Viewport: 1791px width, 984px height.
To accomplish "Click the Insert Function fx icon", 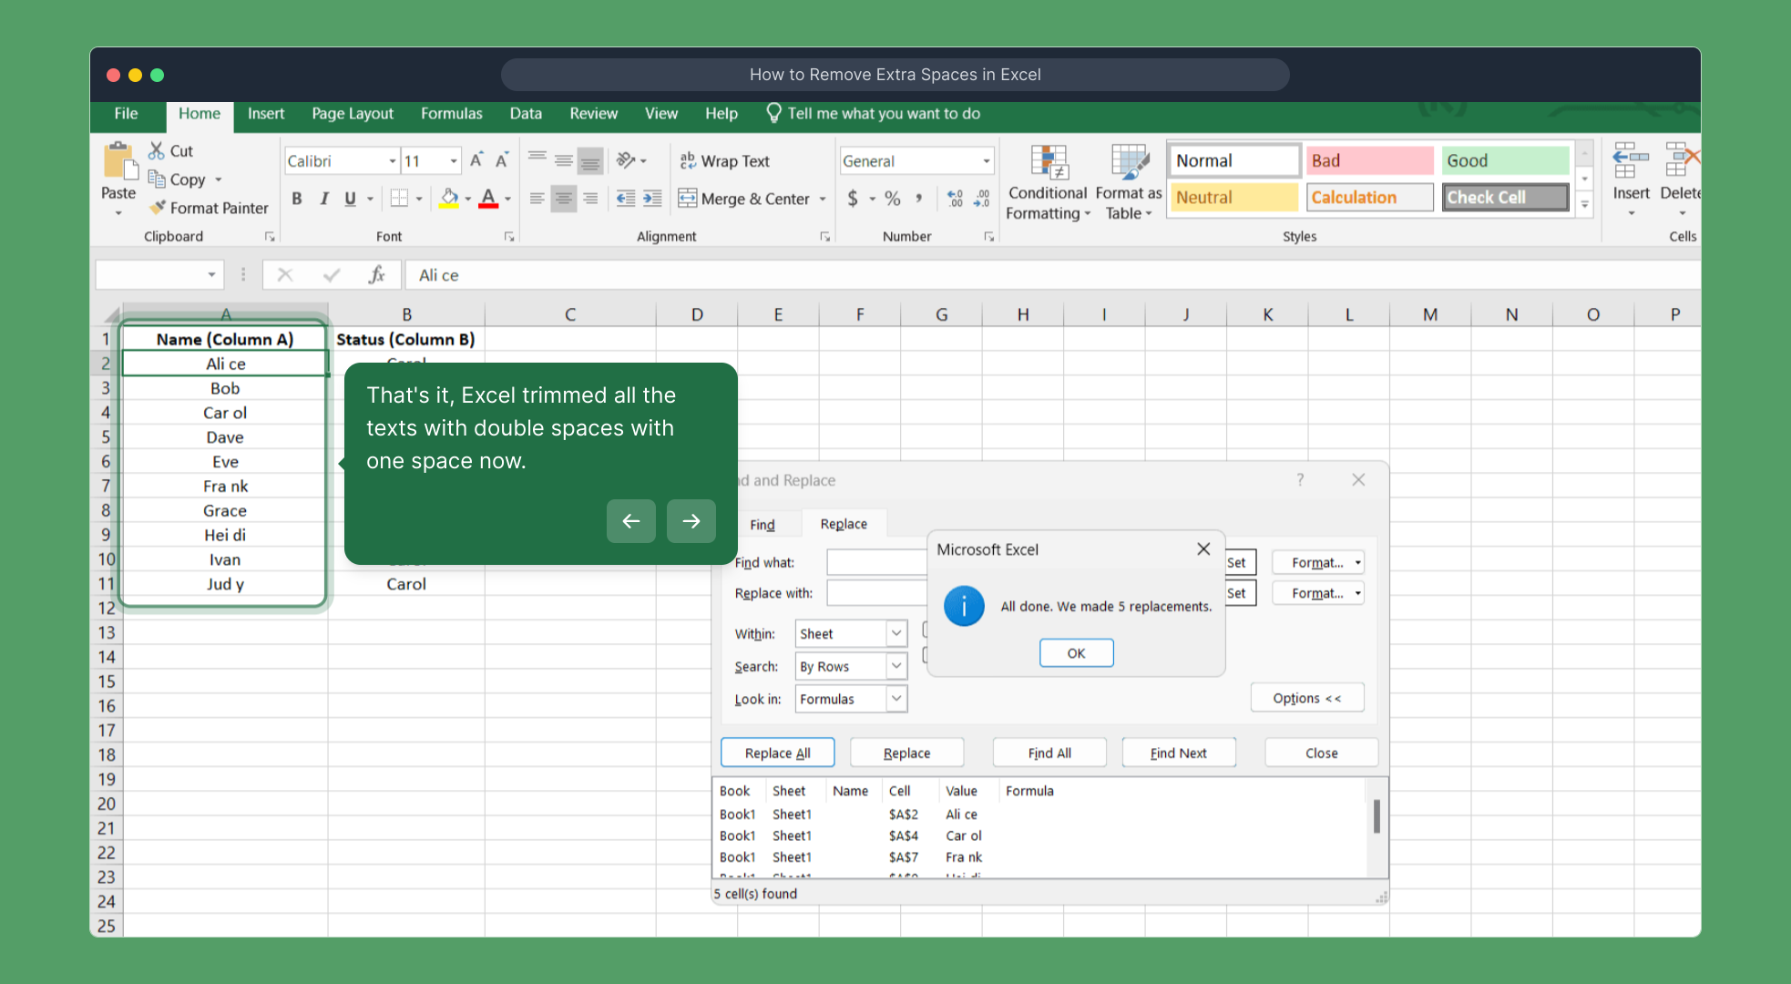I will [x=376, y=275].
